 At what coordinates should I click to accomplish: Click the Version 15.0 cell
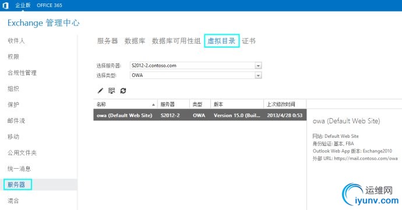[237, 116]
